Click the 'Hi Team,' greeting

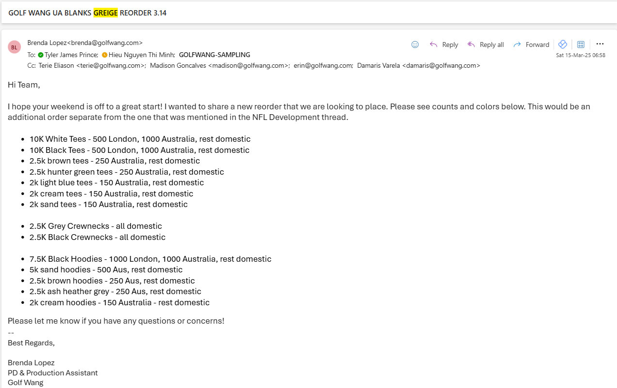pos(24,85)
